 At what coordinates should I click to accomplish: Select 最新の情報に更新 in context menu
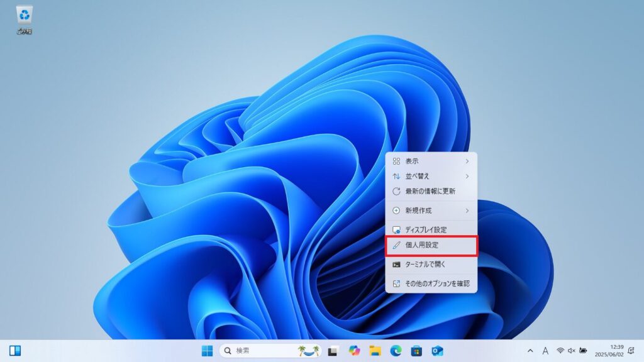coord(431,191)
